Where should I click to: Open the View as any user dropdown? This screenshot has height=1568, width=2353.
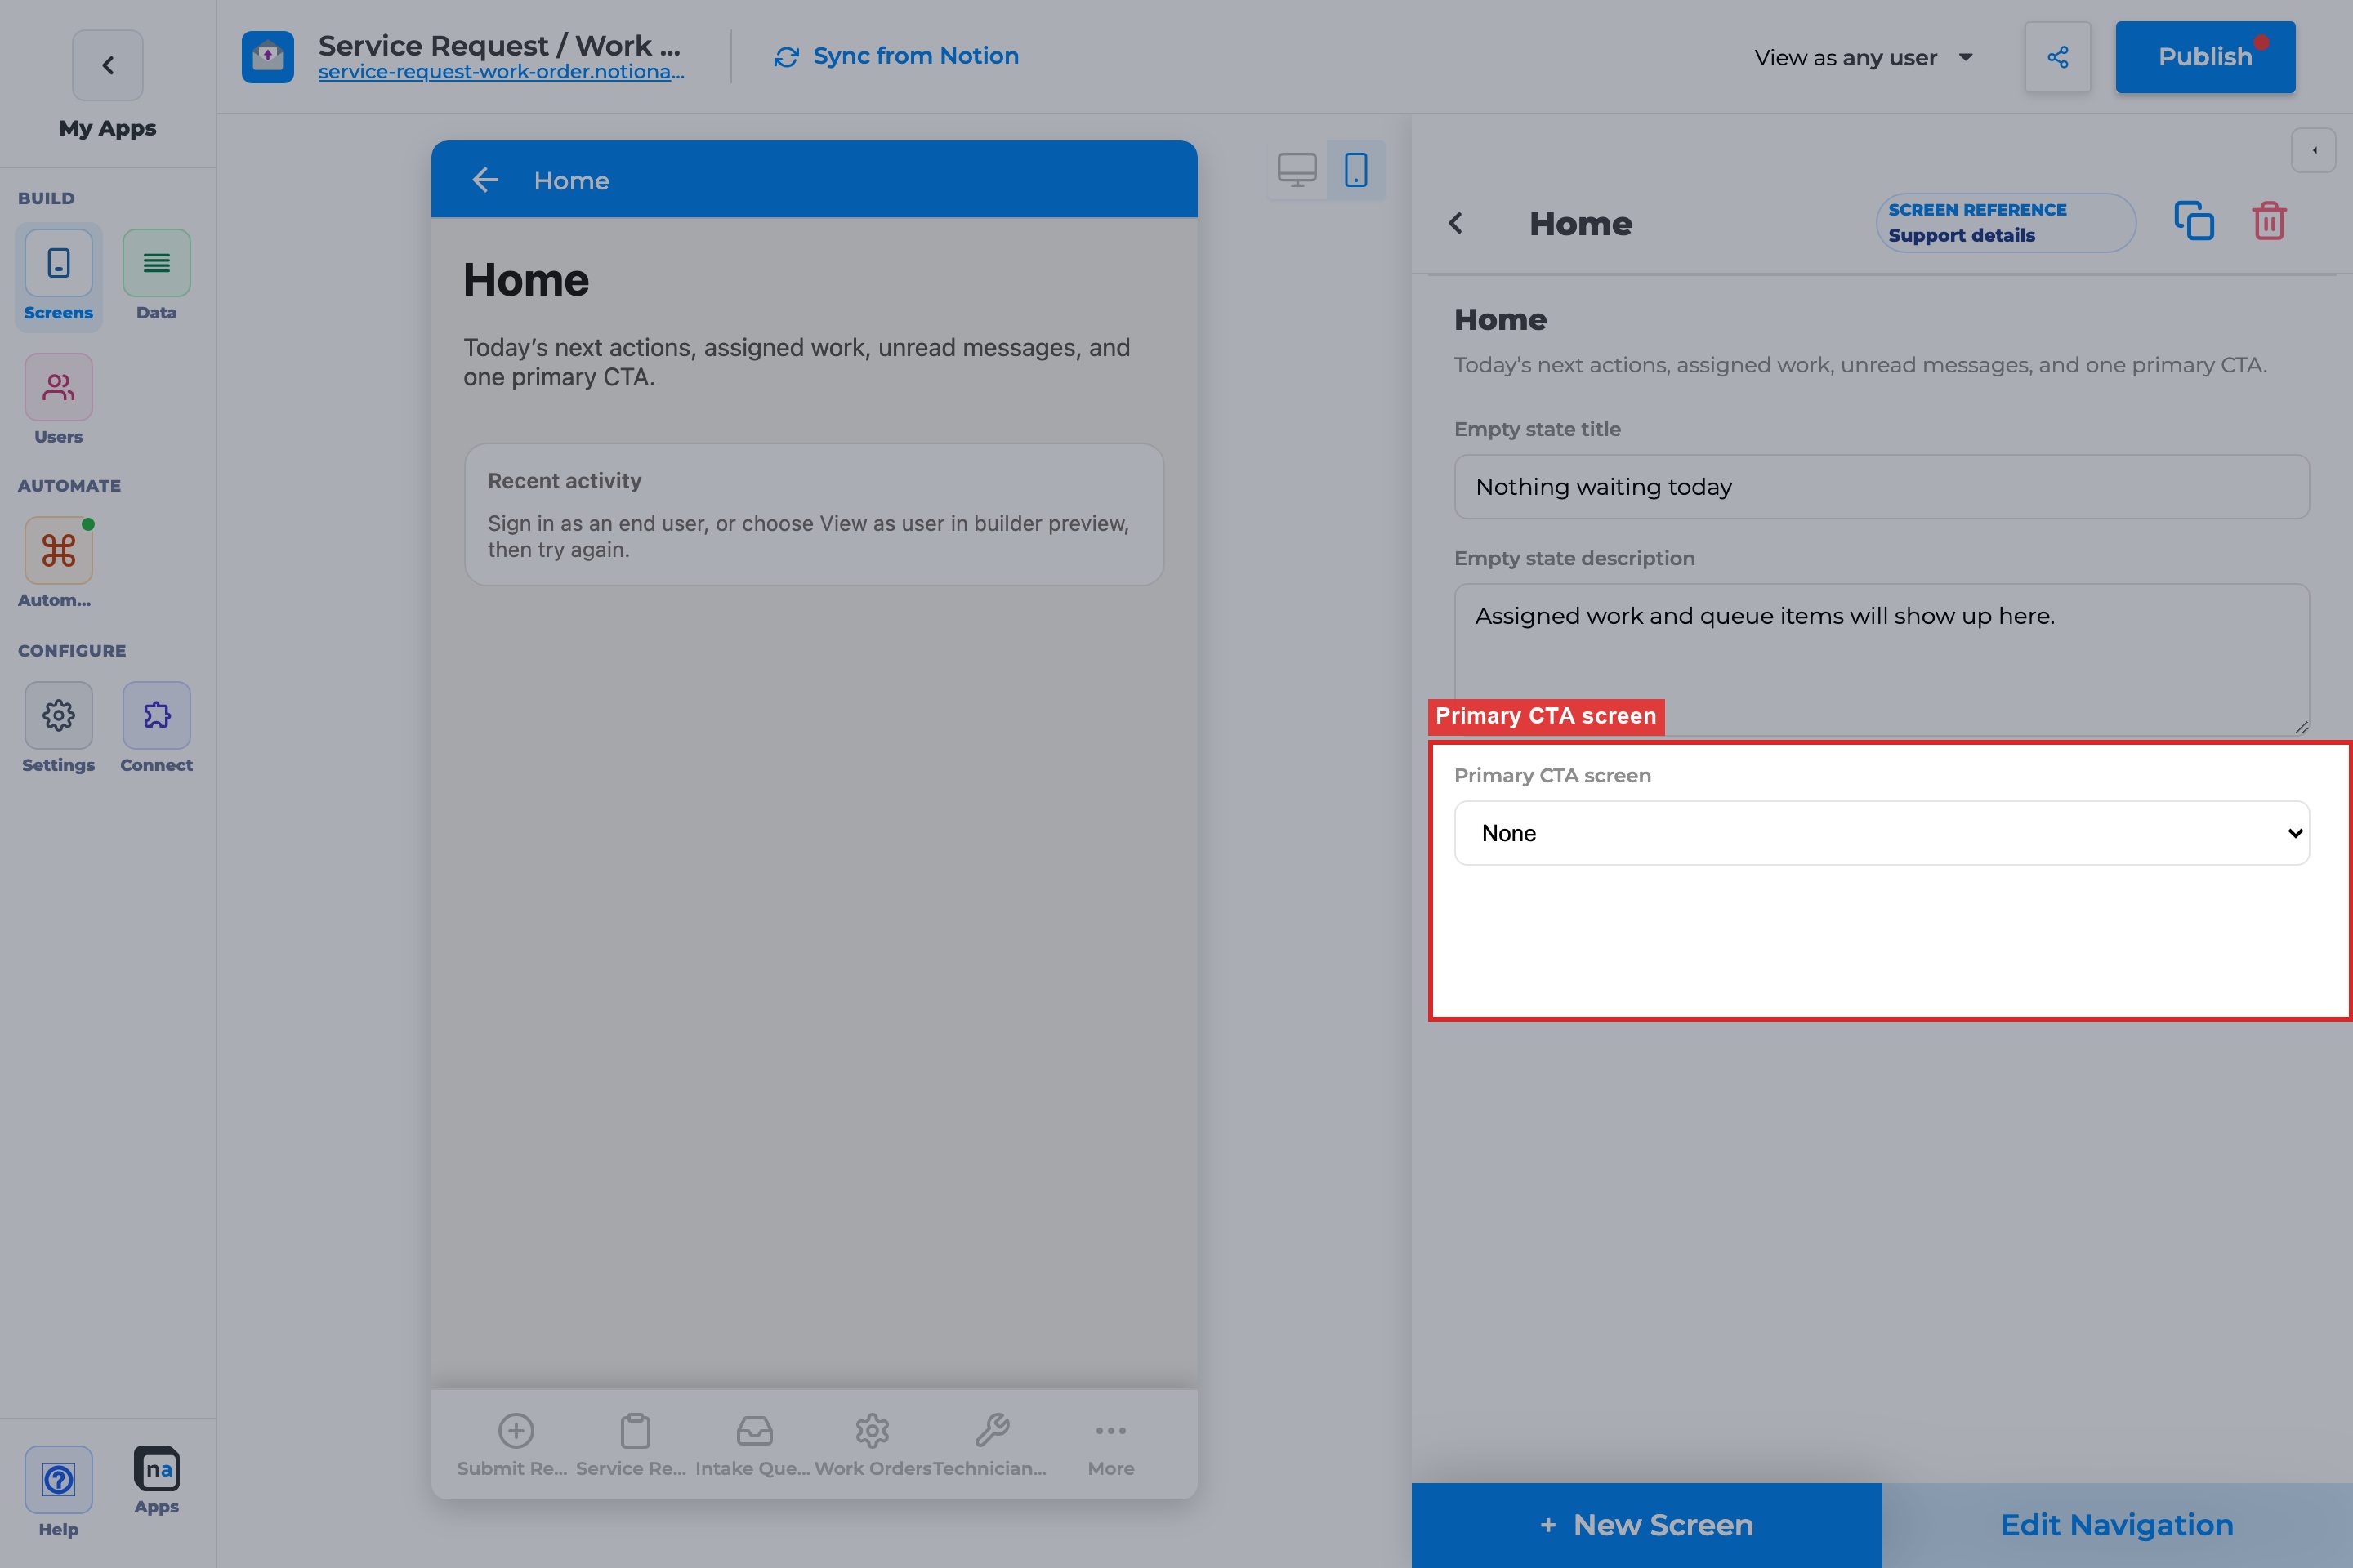pos(1864,57)
